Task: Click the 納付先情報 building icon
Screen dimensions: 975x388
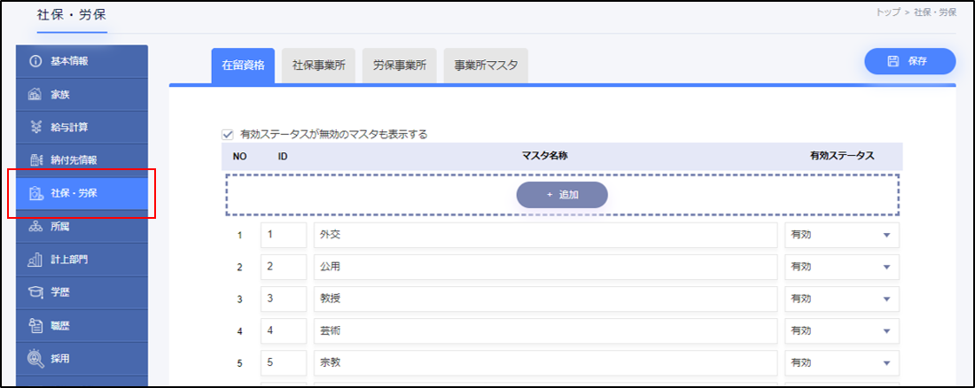Action: (36, 160)
